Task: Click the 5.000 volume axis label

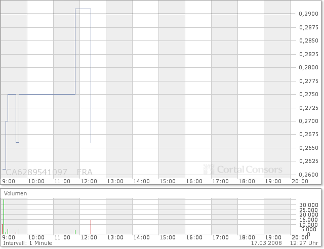Action: tap(310, 229)
